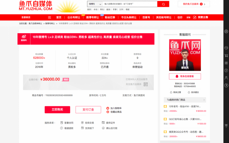Open 我的鱼爪自媒体 account button
The width and height of the screenshot is (229, 143).
(x=194, y=4)
